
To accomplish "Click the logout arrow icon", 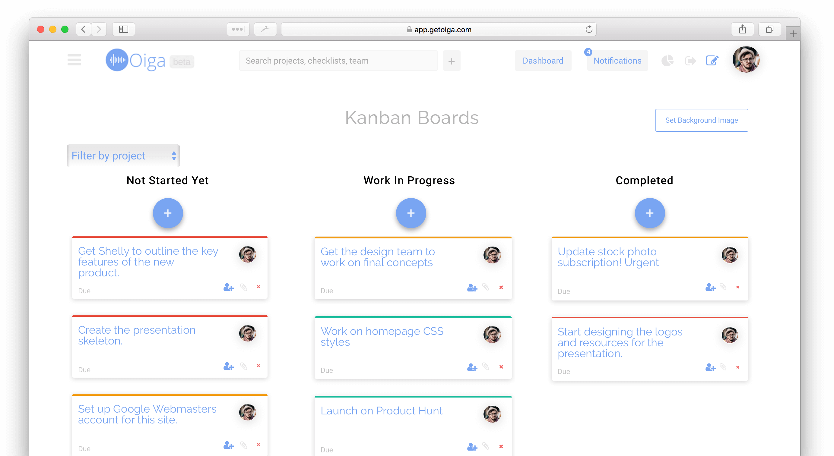I will pyautogui.click(x=690, y=61).
